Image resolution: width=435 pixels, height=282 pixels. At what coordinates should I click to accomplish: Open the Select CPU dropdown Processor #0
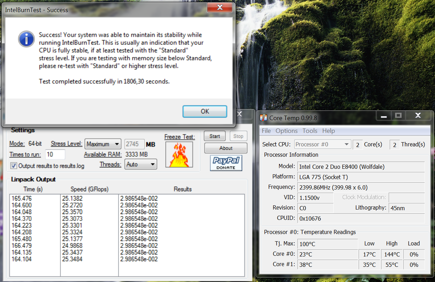pos(323,145)
